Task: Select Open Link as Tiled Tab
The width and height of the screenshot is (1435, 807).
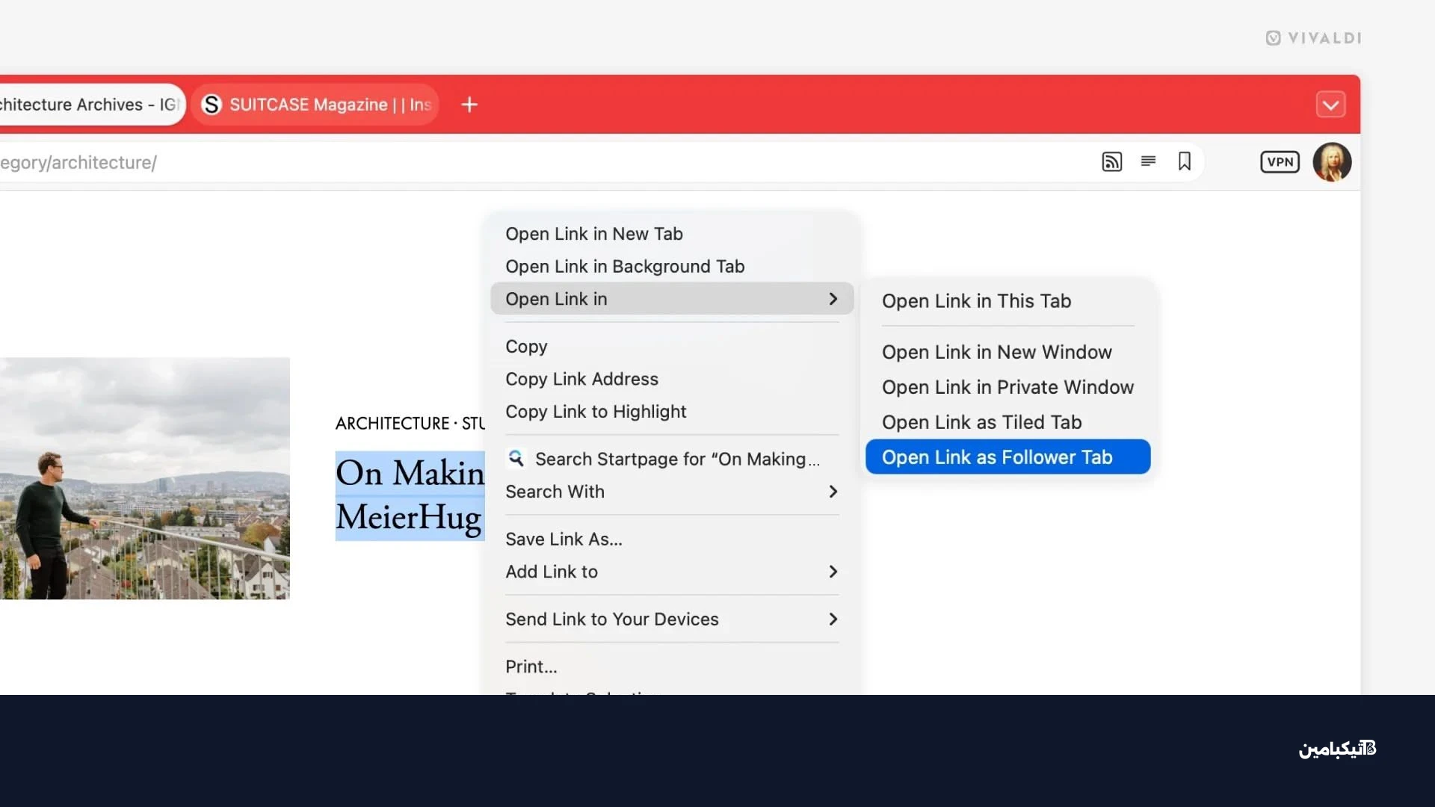Action: (x=981, y=422)
